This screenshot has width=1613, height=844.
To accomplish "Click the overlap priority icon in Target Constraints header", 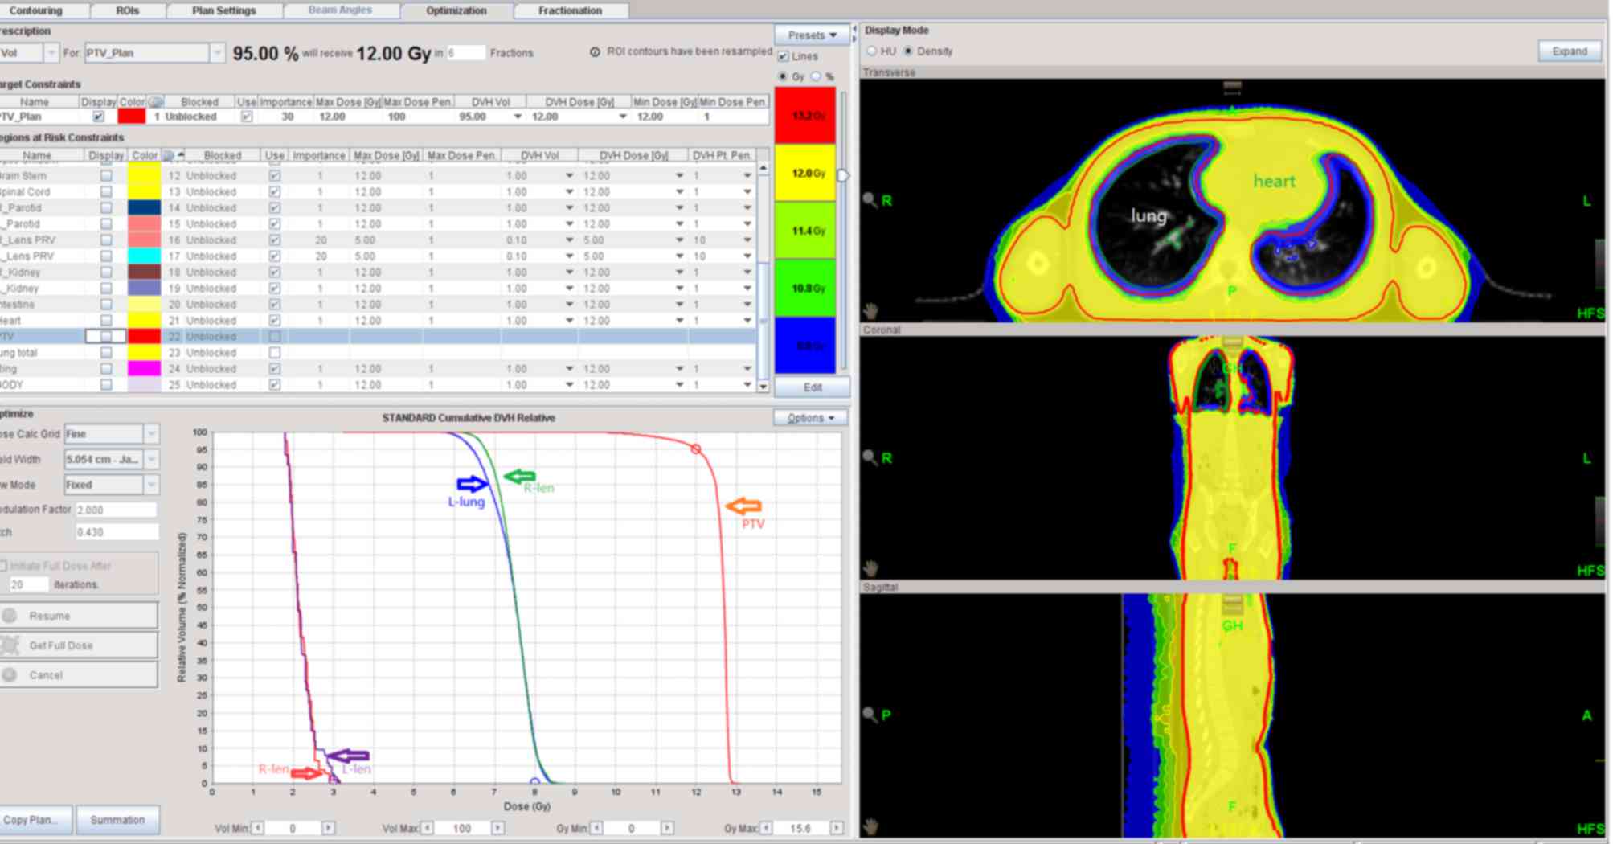I will (156, 102).
